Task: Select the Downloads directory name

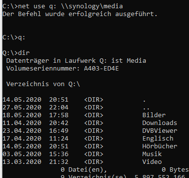Action: [x=160, y=123]
